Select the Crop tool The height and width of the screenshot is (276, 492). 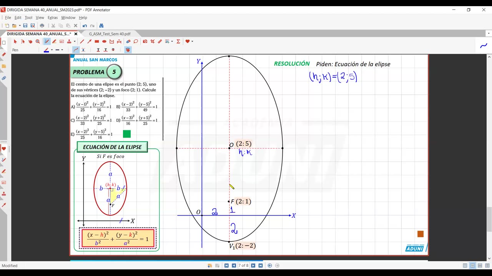coord(153,41)
